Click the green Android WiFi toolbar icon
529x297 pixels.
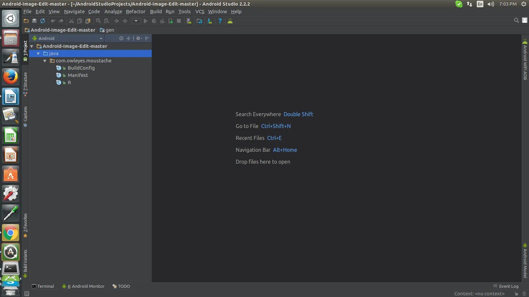click(230, 21)
